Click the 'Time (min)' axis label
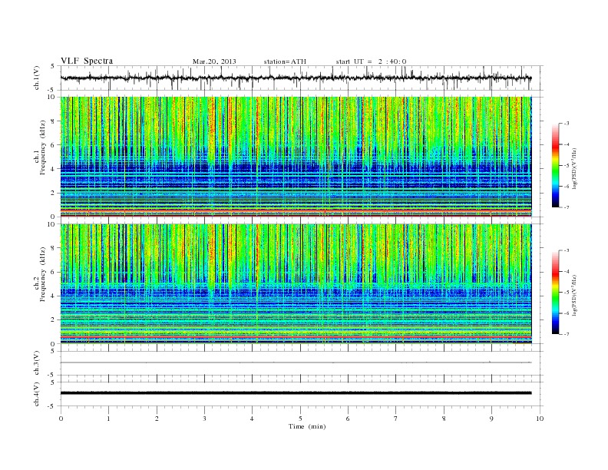Screen dimensions: 608x470 coord(307,426)
